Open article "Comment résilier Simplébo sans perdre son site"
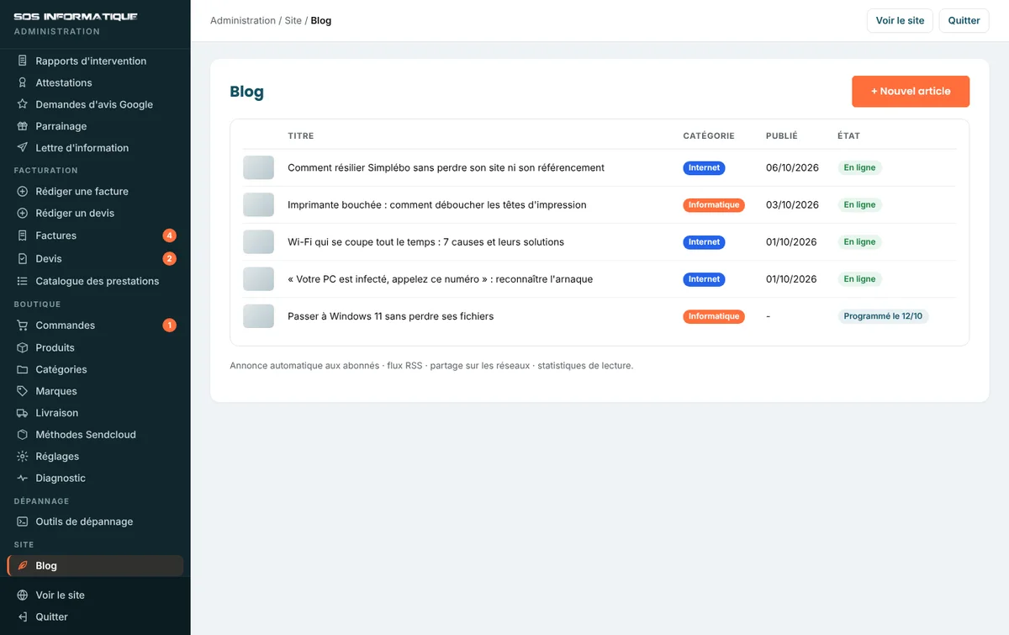 click(x=446, y=167)
